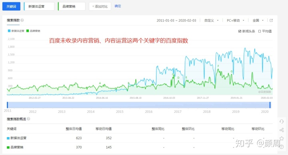Click the value 145 in the table
Screen dimensions: 288x155
tap(109, 147)
